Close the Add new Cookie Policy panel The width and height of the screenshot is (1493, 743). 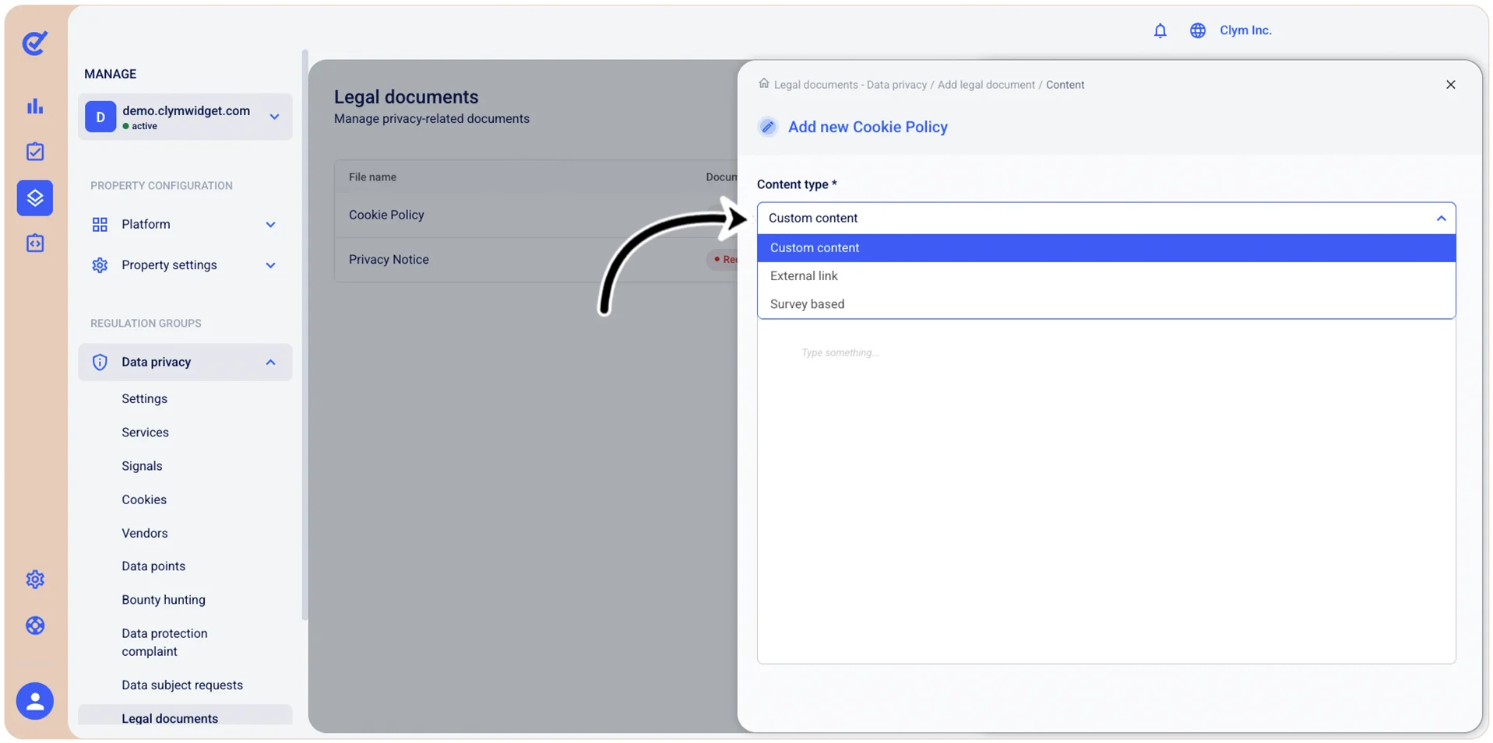pyautogui.click(x=1450, y=85)
